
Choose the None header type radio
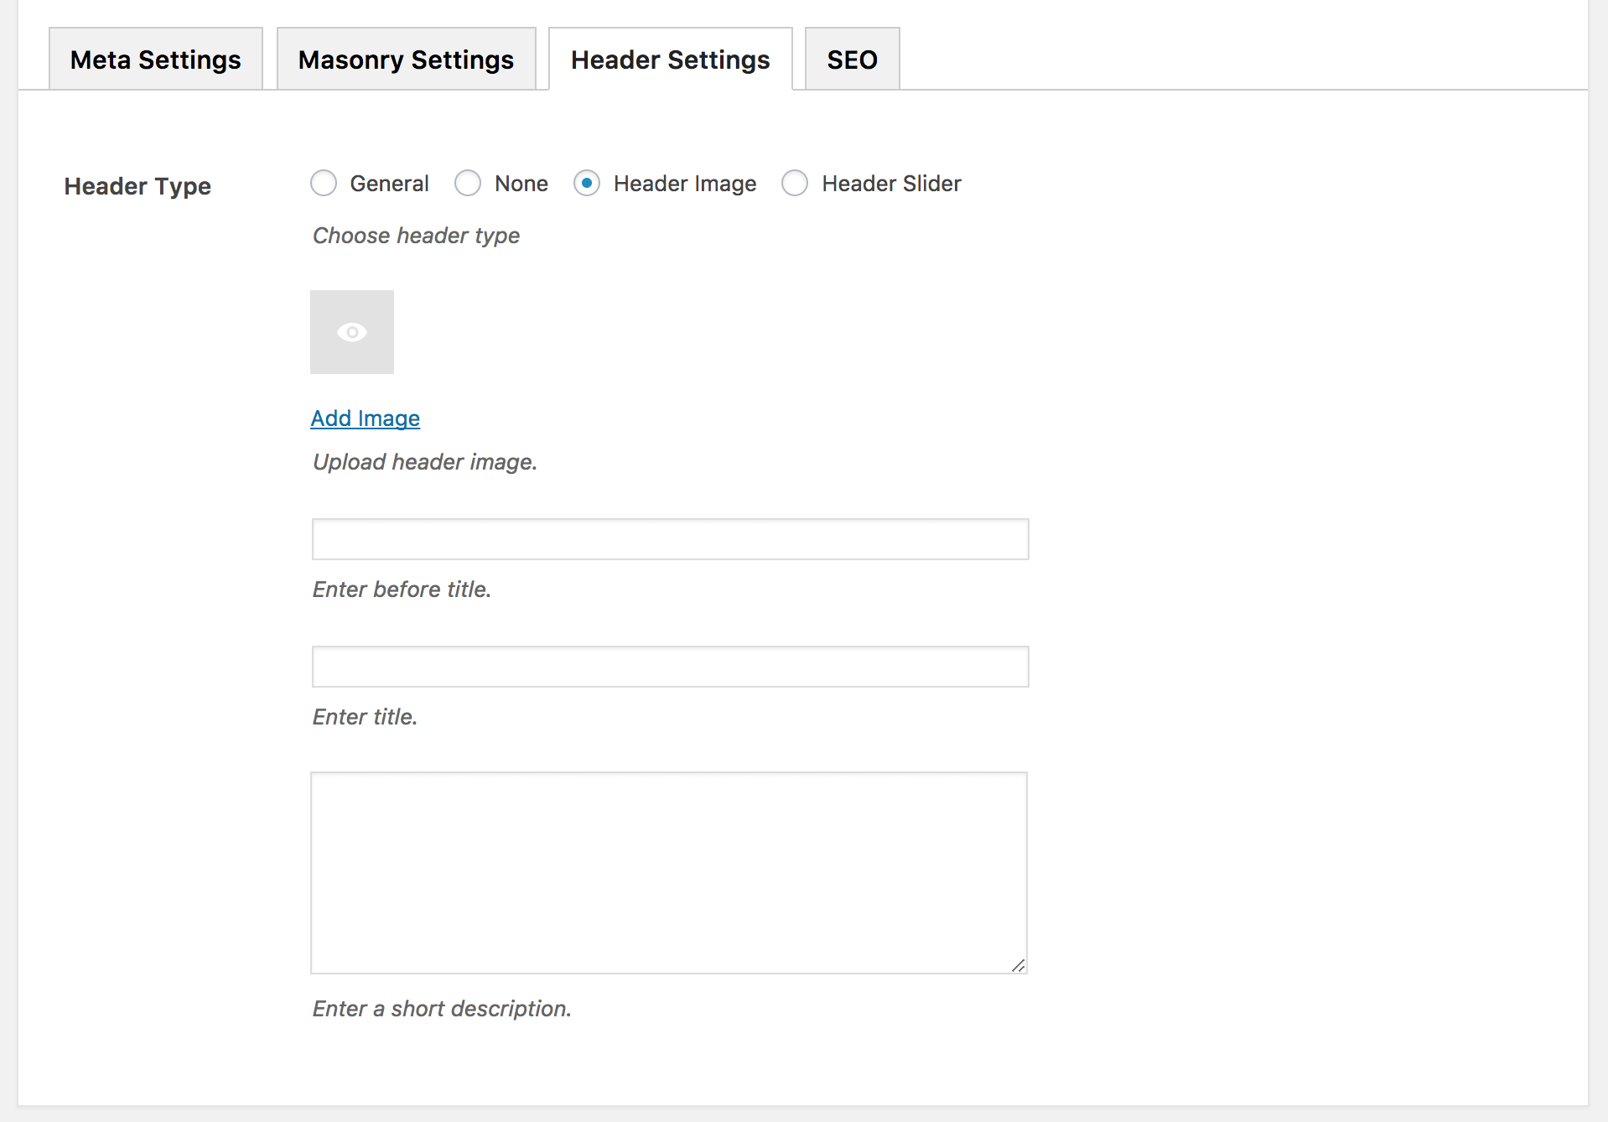[468, 183]
